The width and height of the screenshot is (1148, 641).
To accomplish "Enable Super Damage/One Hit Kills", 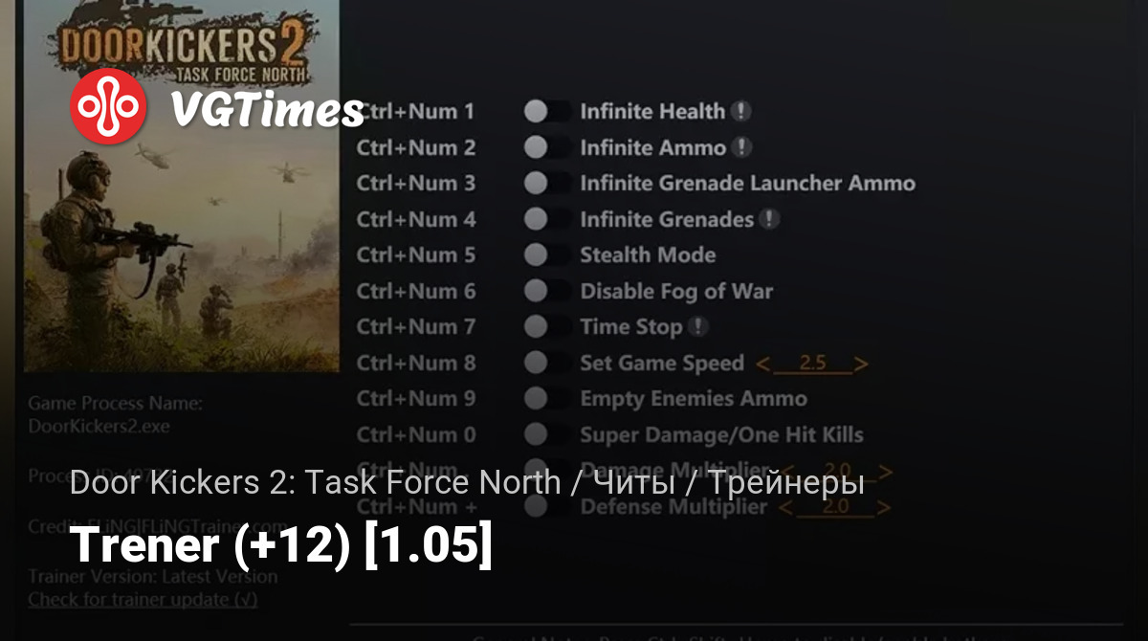I will tap(546, 435).
